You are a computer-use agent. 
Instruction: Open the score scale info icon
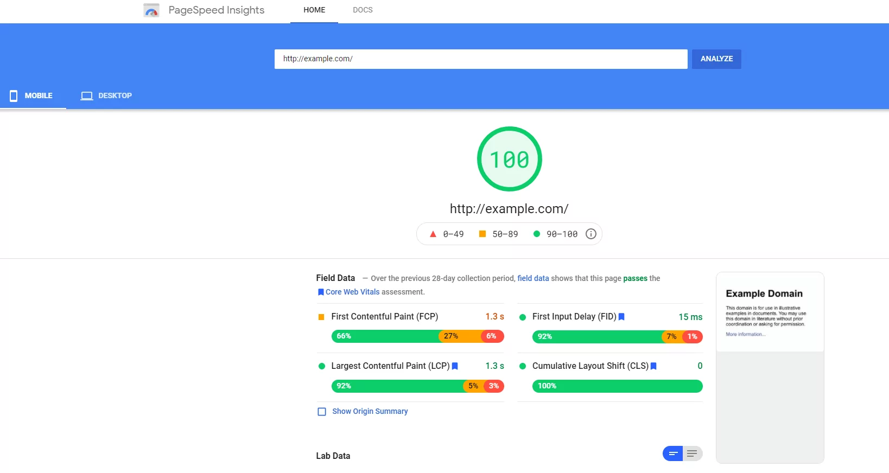[591, 234]
